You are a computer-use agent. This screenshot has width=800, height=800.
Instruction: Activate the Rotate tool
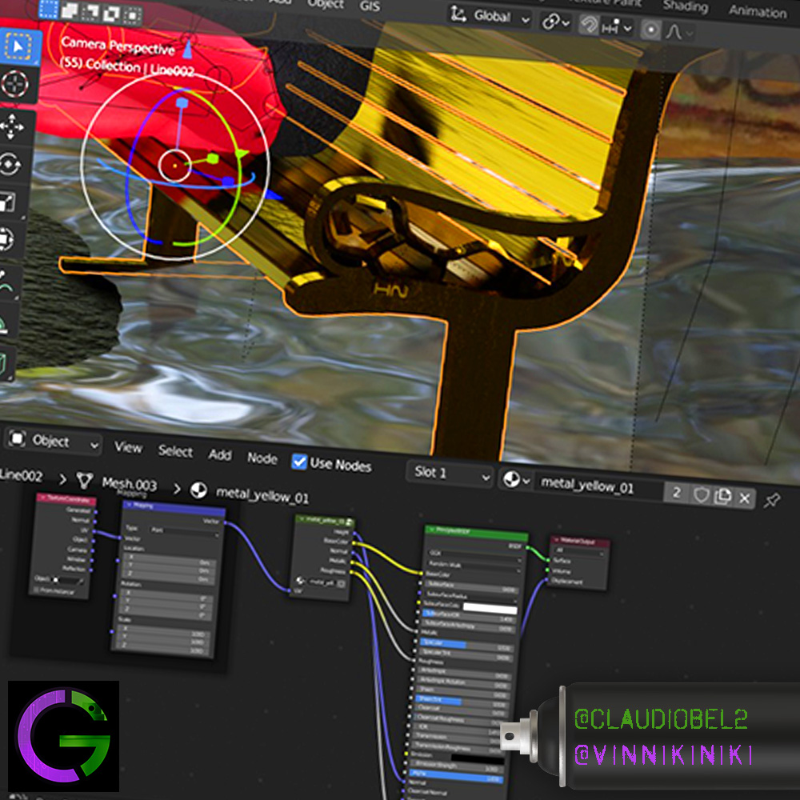[10, 164]
